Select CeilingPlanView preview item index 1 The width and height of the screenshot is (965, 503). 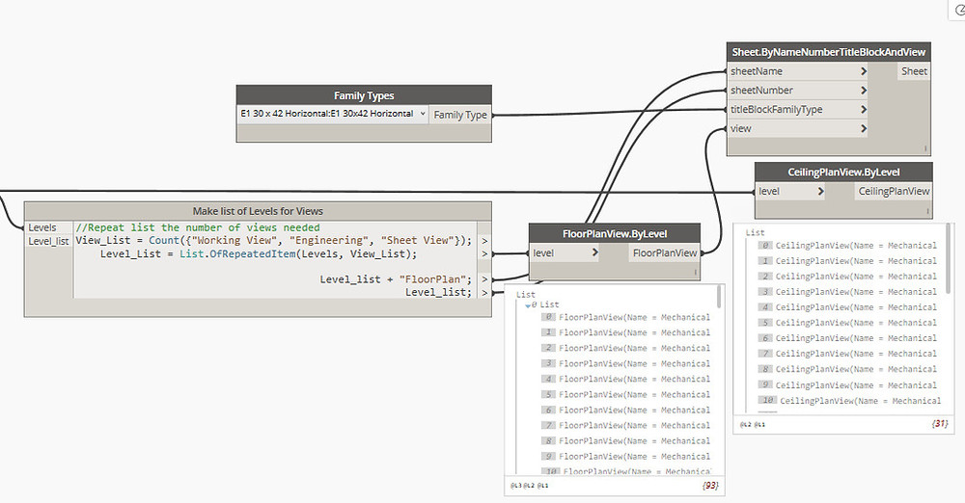pos(847,261)
